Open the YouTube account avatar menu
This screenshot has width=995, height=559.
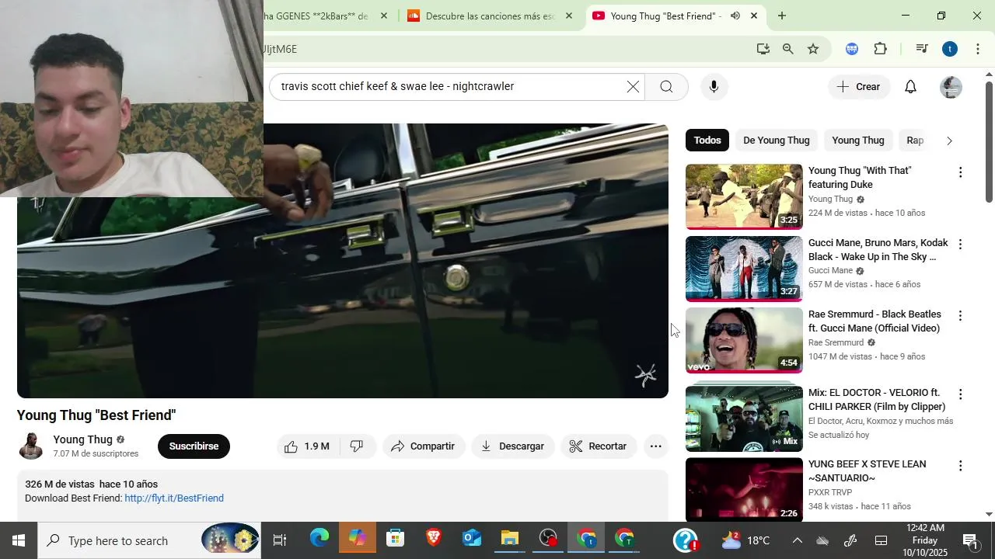click(x=951, y=87)
